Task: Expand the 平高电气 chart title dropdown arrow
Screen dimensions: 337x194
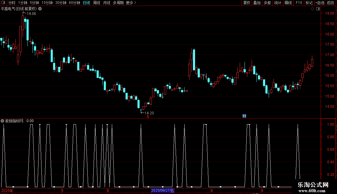Action: [x=40, y=9]
